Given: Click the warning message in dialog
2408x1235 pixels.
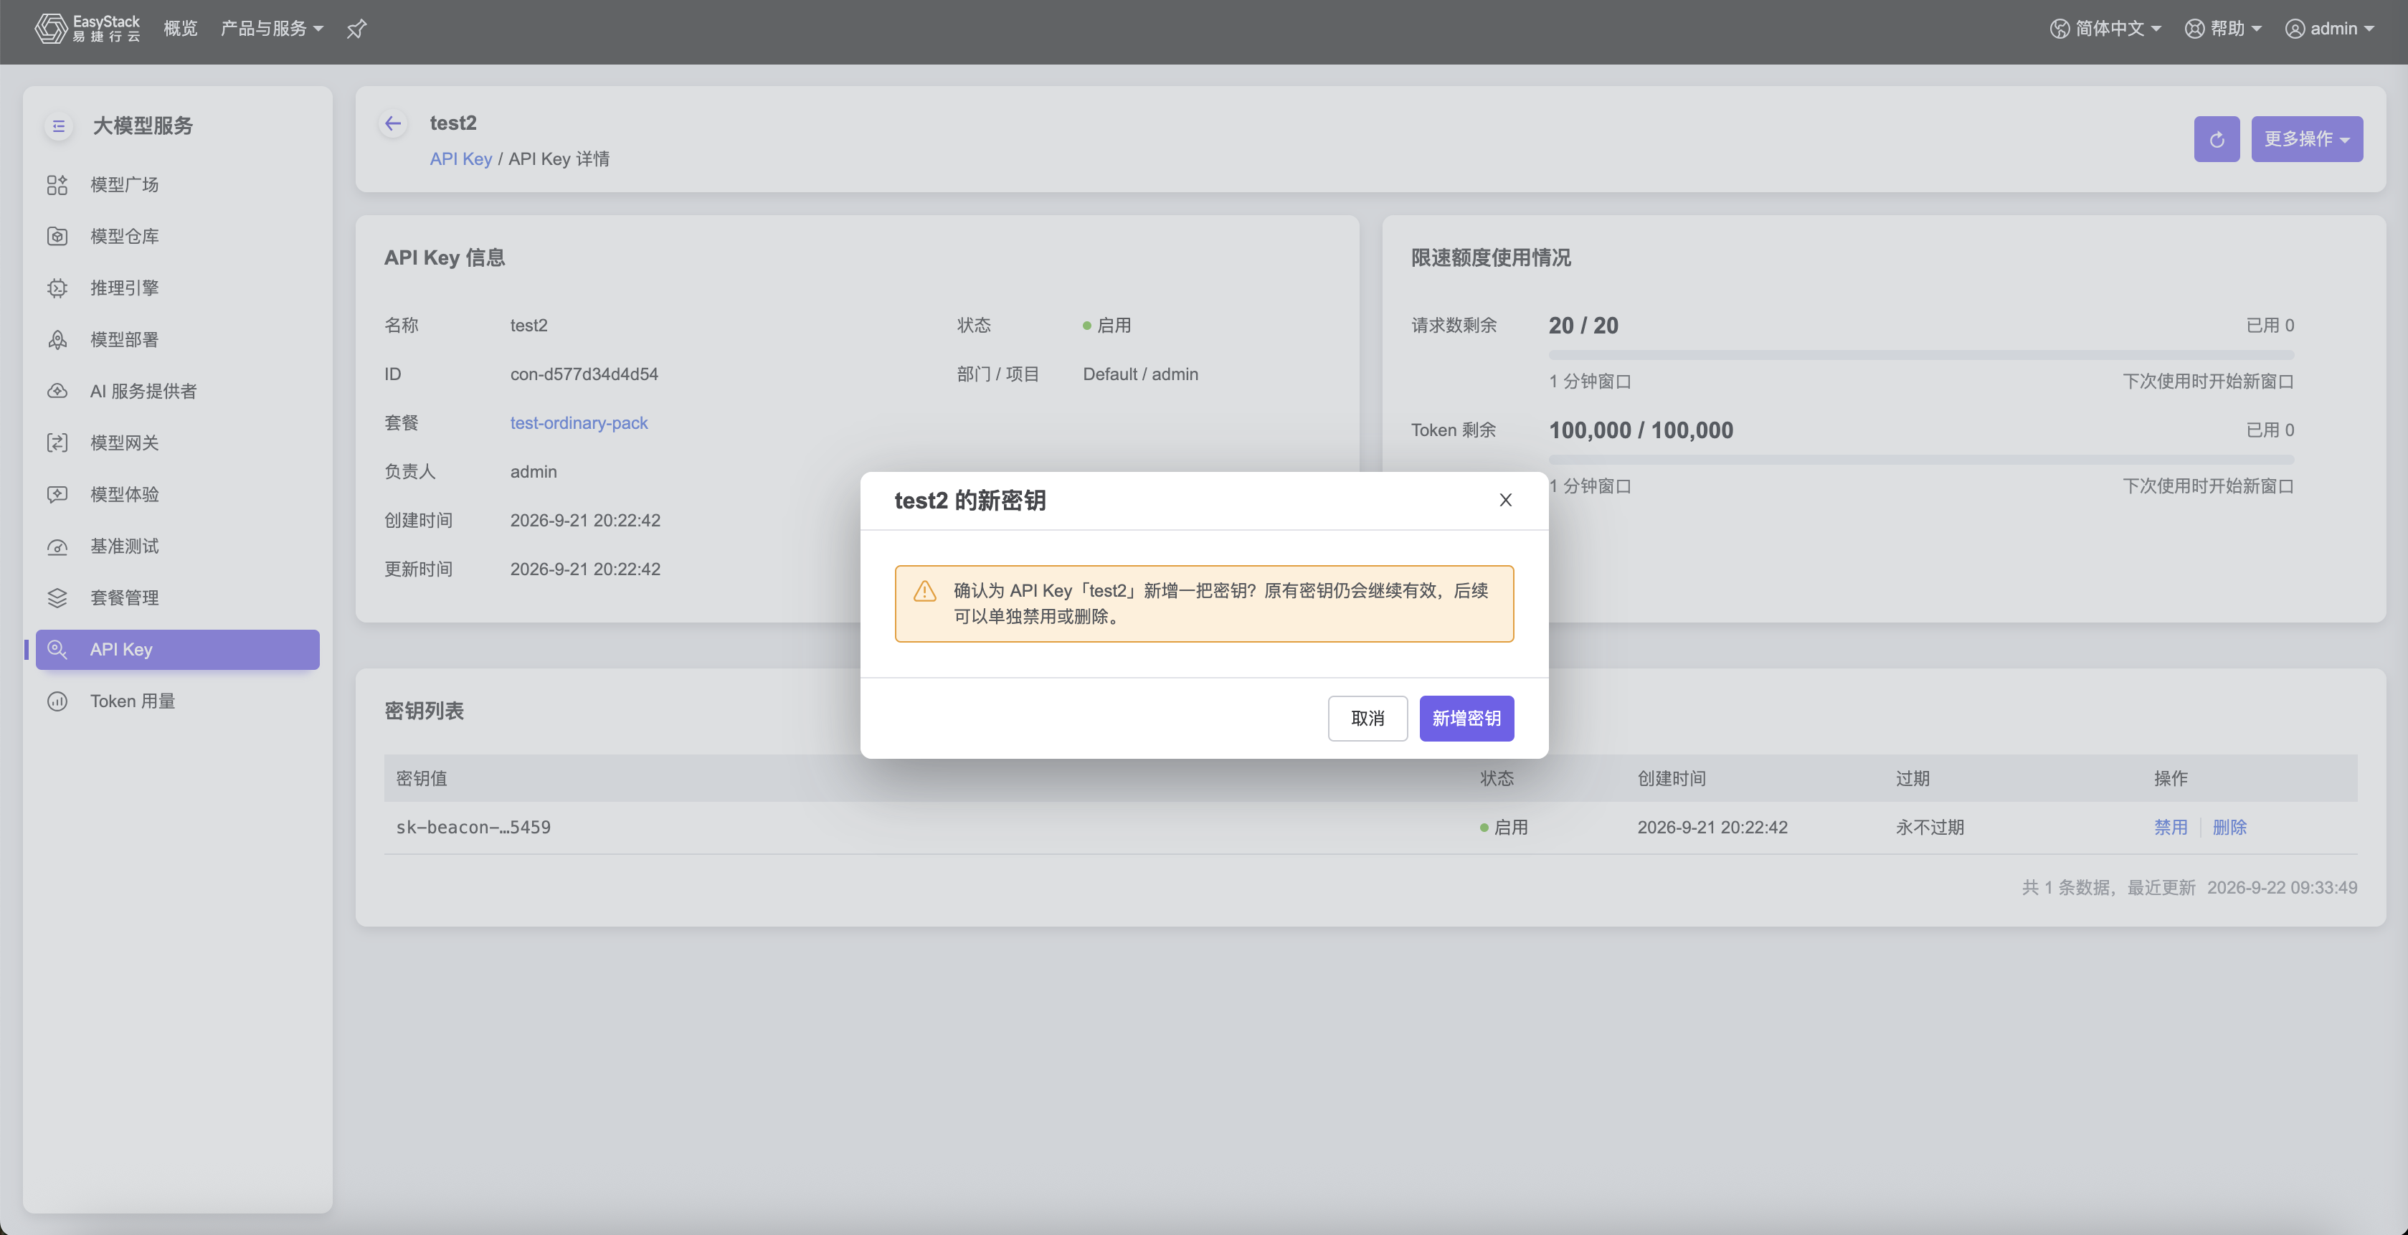Looking at the screenshot, I should (x=1204, y=603).
